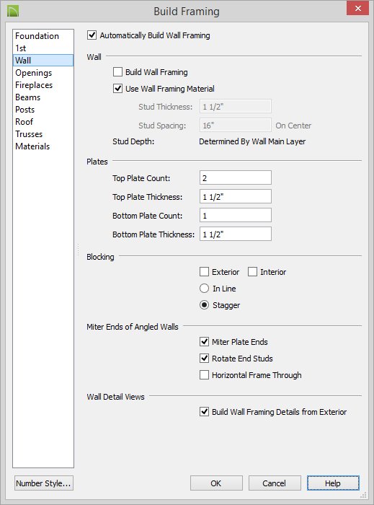Select the In Line blocking radio button
This screenshot has height=505, width=374.
(x=204, y=289)
